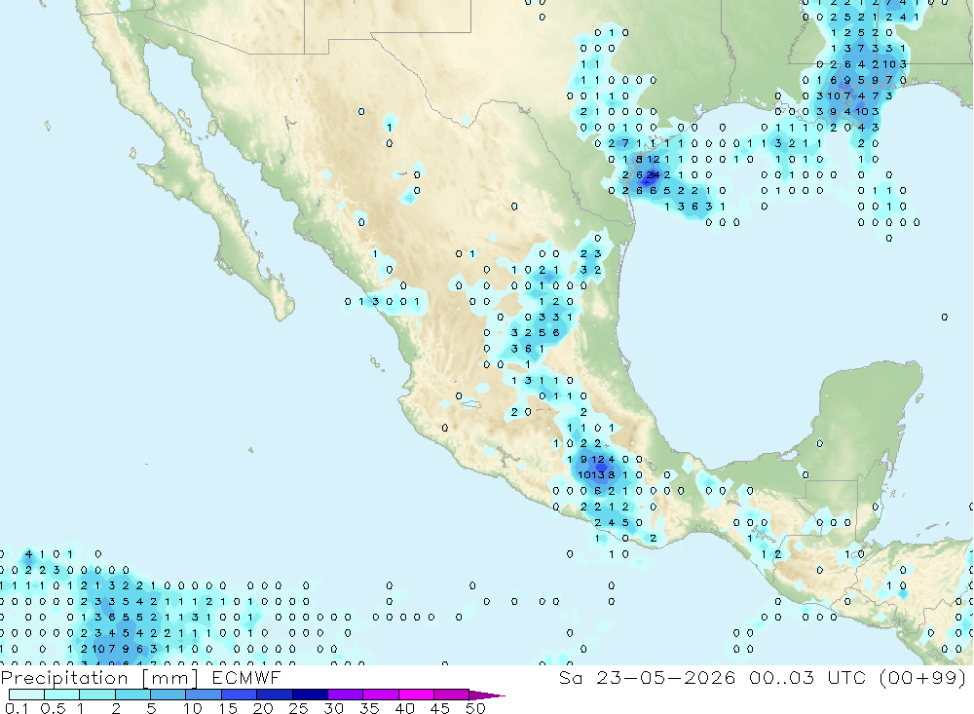Pick the 10–15 mm blue legend segment
Screen dimensions: 974x714
(204, 695)
